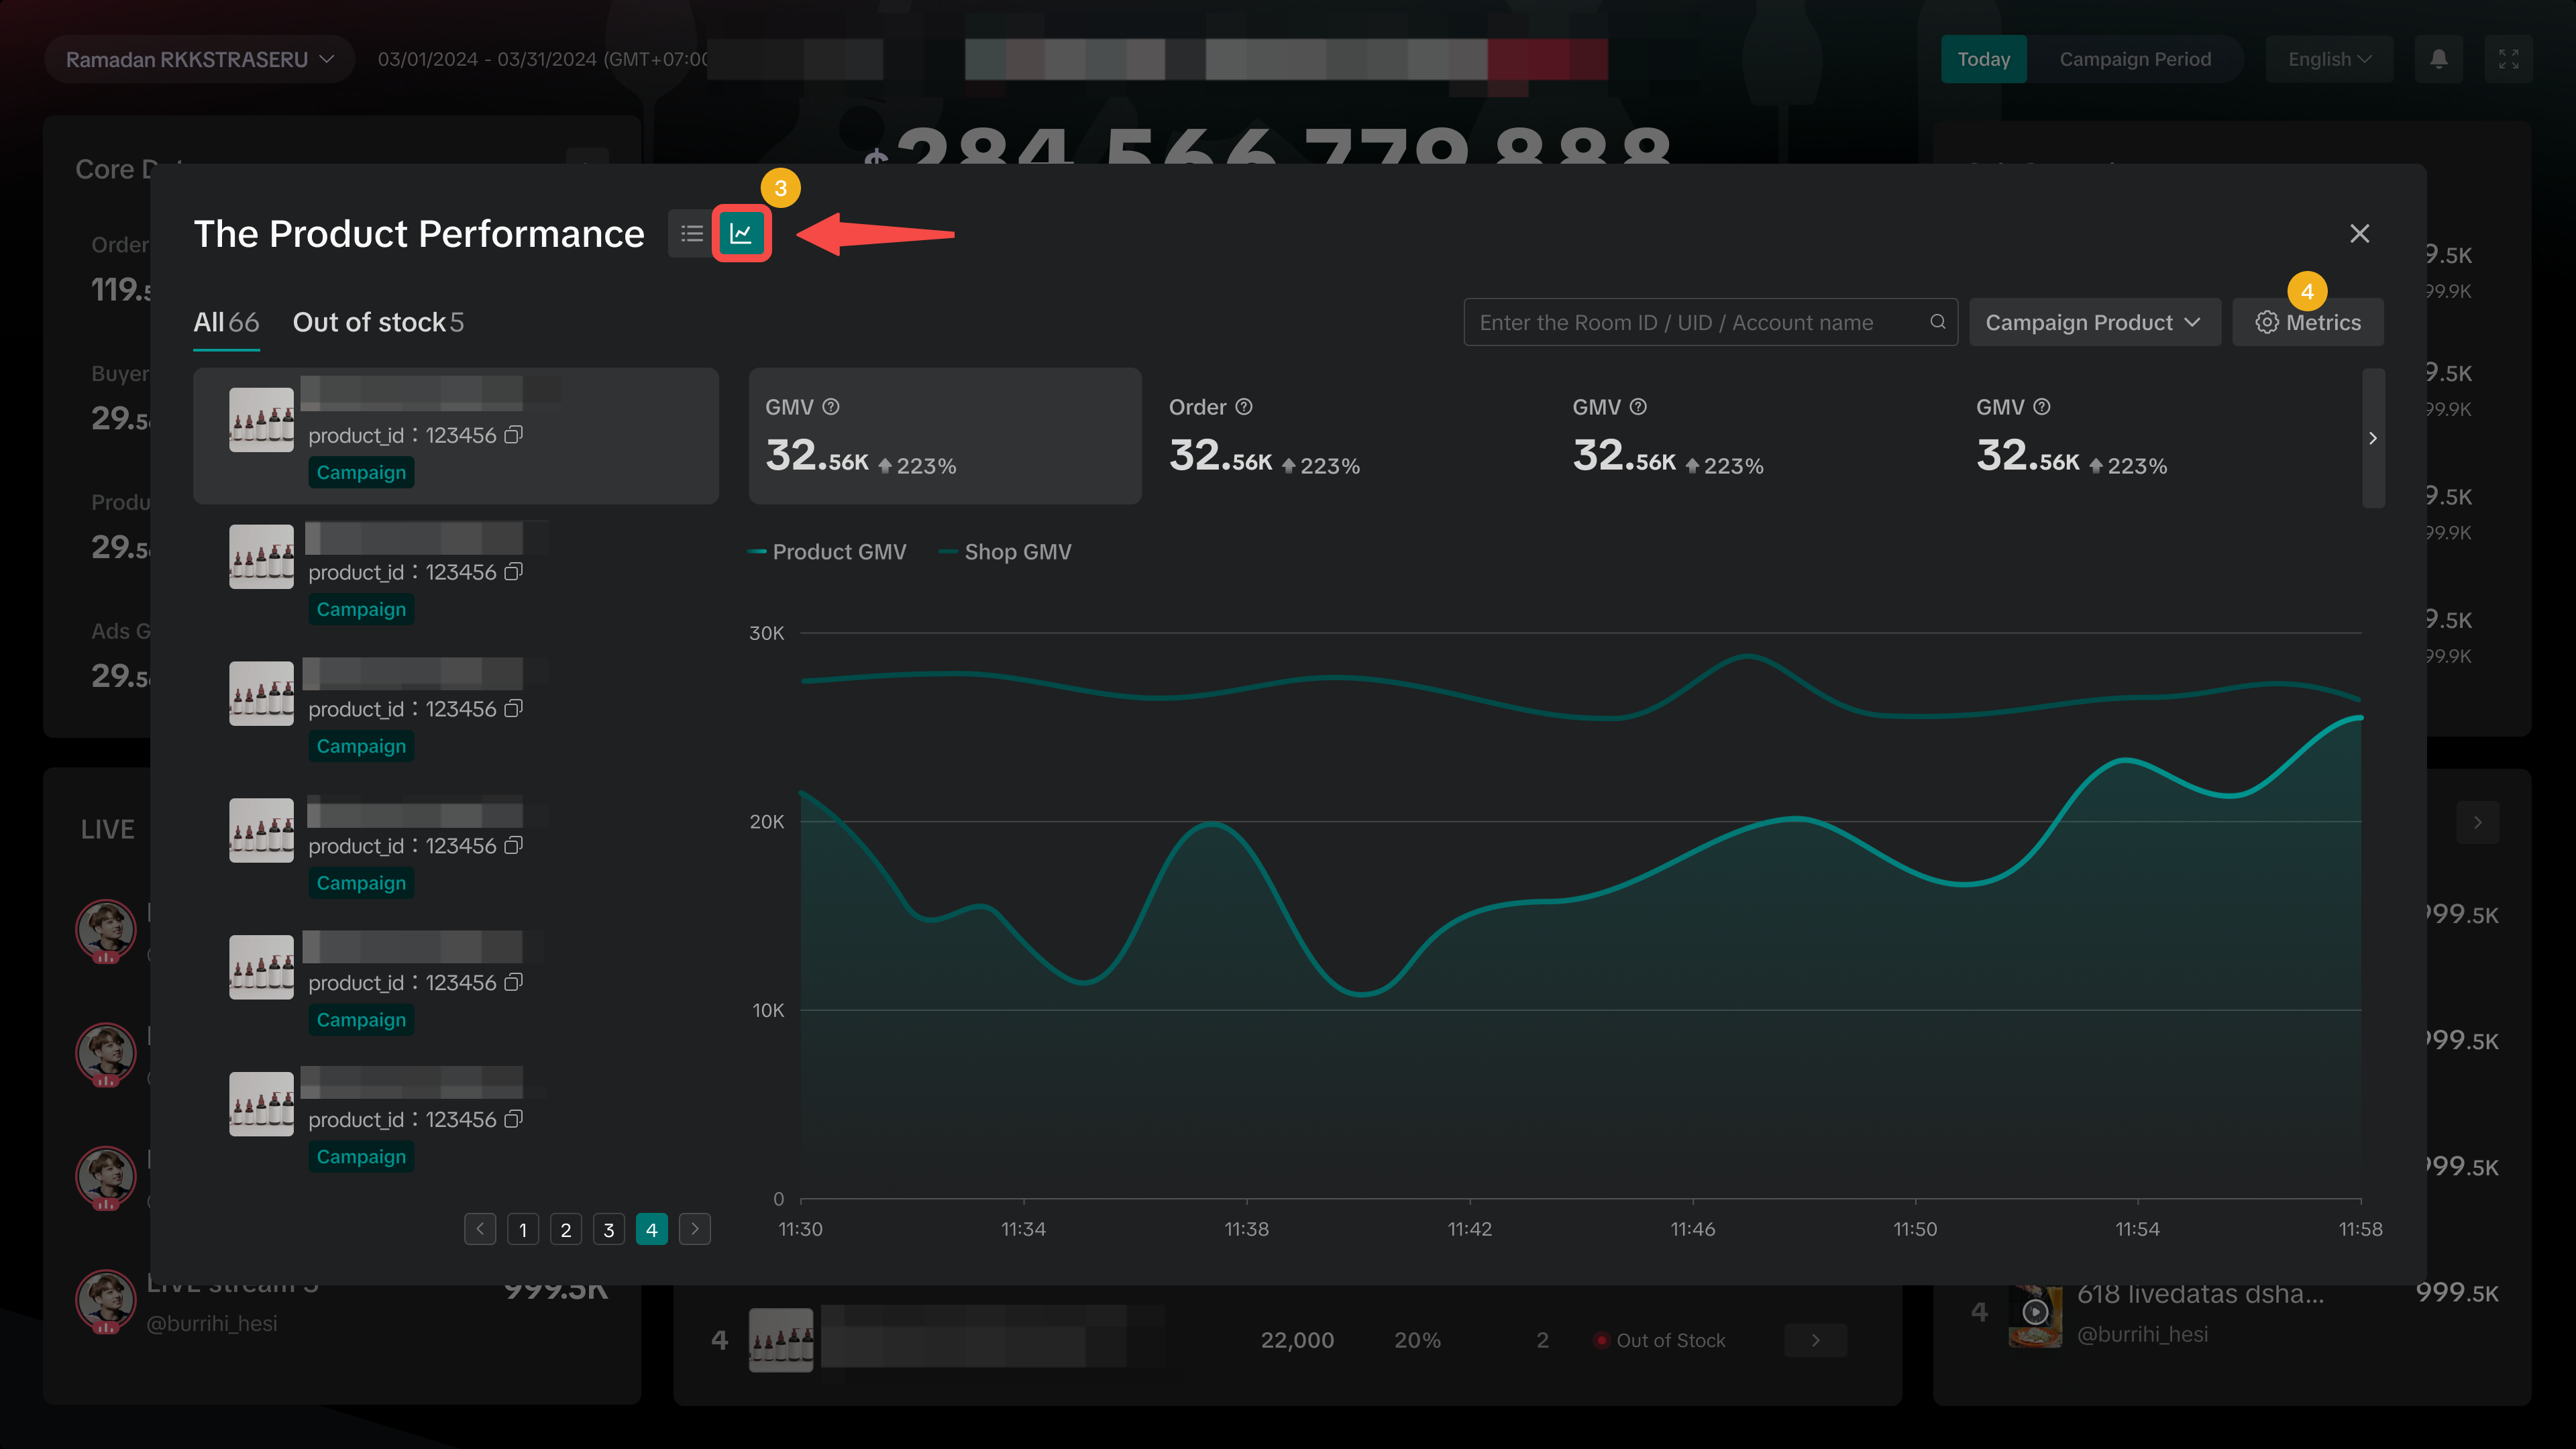
Task: Go to page 2 of products
Action: [566, 1229]
